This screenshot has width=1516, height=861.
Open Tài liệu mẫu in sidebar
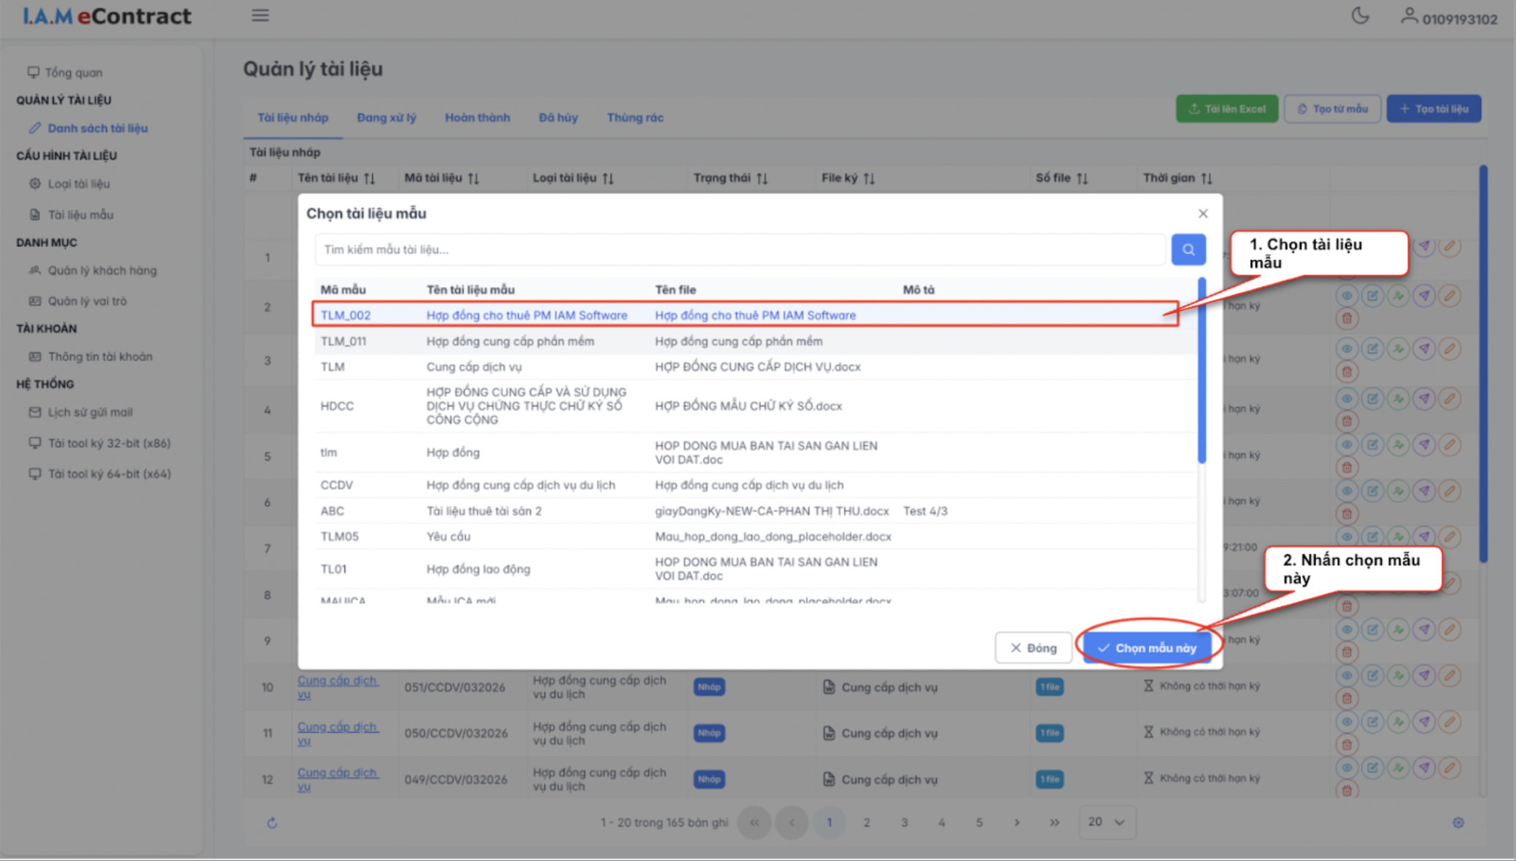tap(80, 215)
